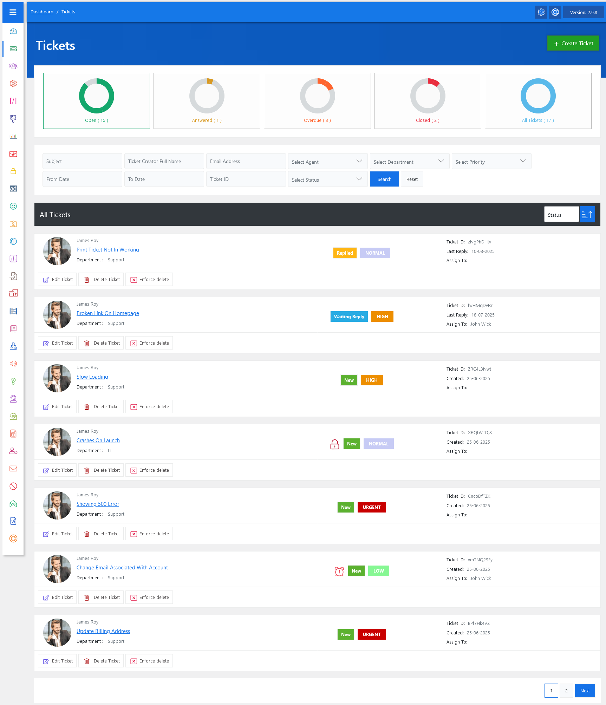Toggle the ascending sort order button

[587, 215]
